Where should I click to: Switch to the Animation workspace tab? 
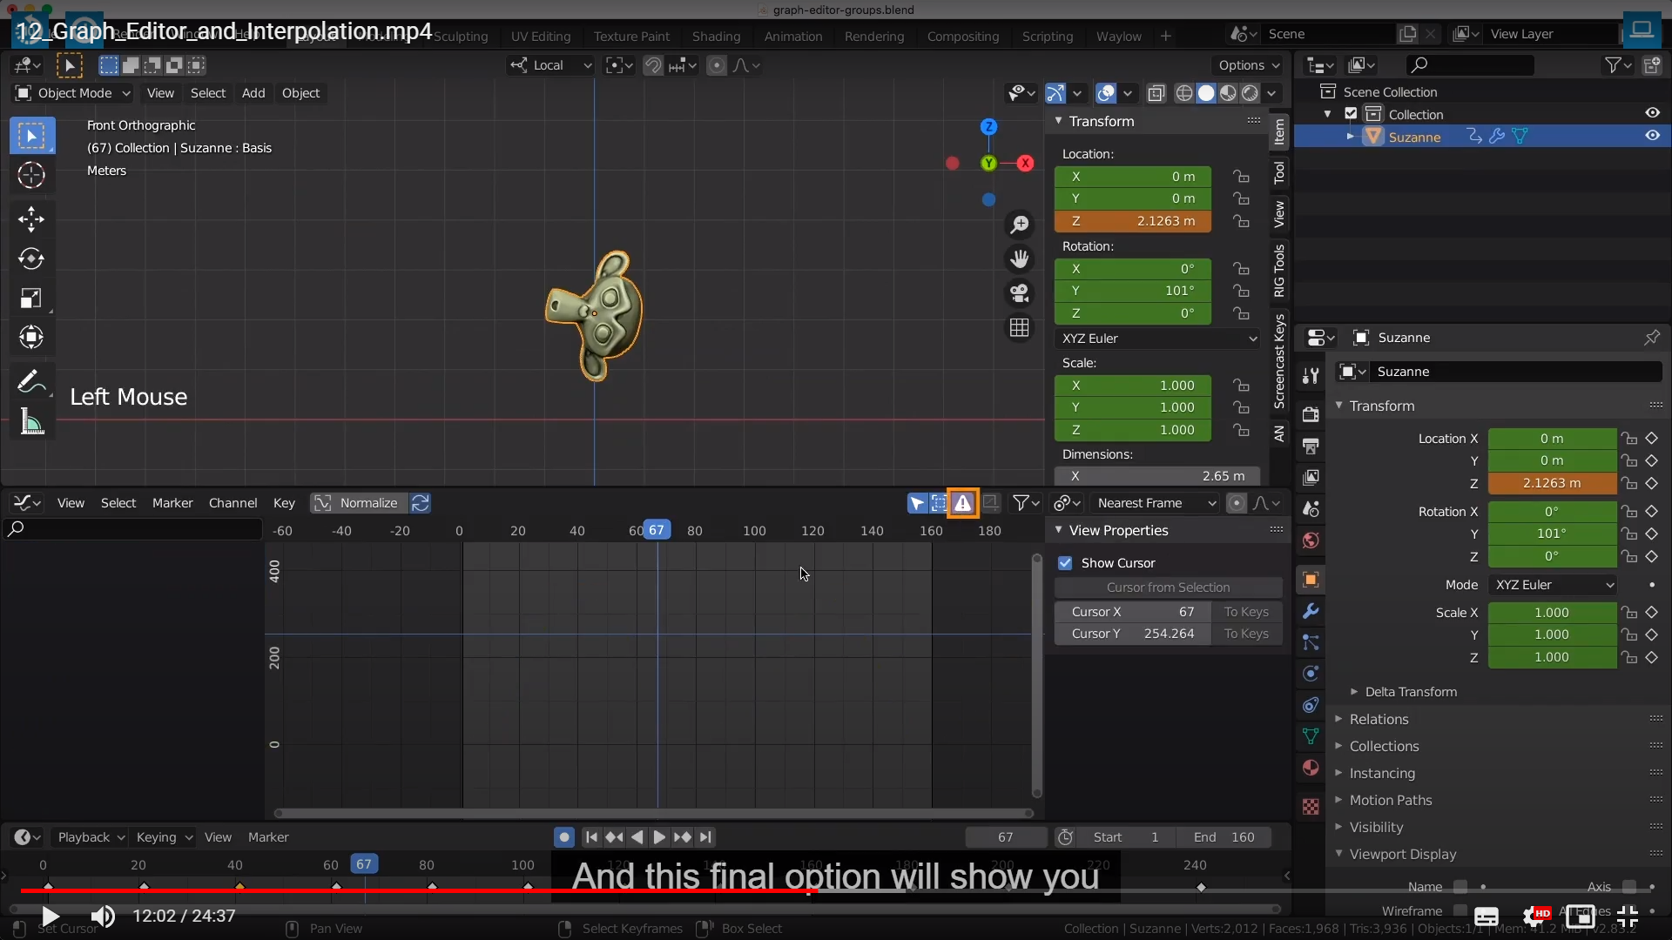792,36
